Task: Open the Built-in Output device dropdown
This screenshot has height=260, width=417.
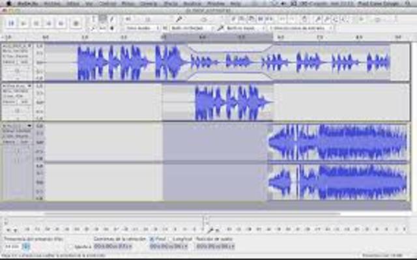Action: pos(192,28)
